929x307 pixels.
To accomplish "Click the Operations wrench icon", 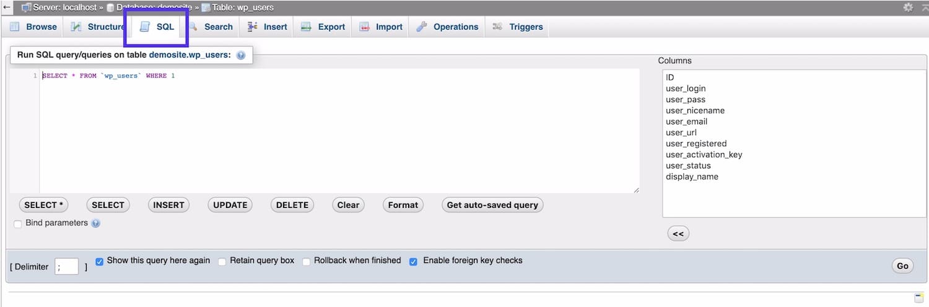I will pos(422,27).
